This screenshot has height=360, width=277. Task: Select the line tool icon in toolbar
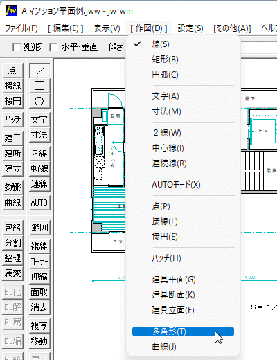(39, 71)
